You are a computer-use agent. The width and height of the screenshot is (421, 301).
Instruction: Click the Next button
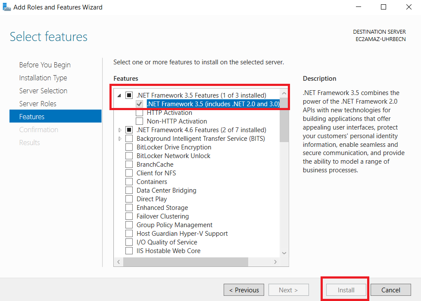pos(288,290)
